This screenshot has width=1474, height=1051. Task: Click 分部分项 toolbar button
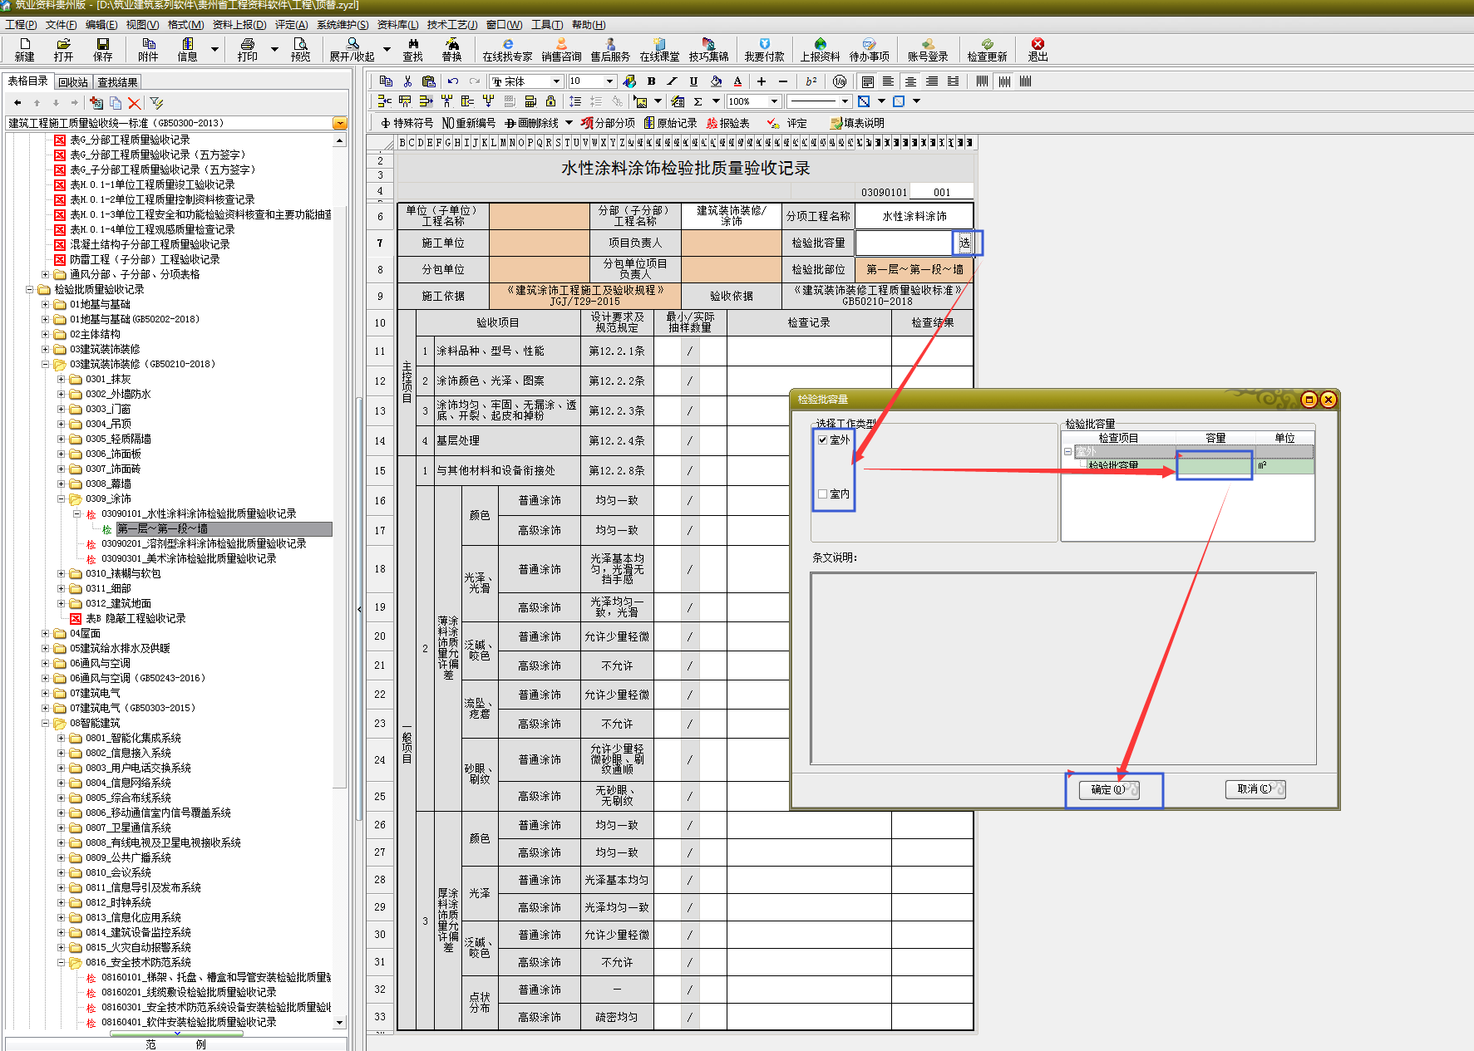coord(608,123)
